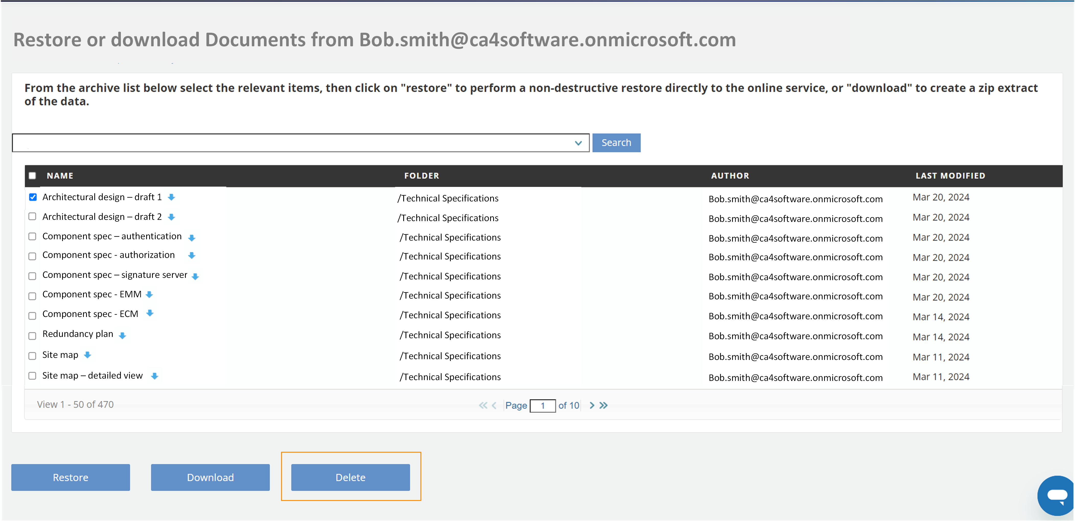Image resolution: width=1075 pixels, height=521 pixels.
Task: Click the page number input field
Action: 542,405
